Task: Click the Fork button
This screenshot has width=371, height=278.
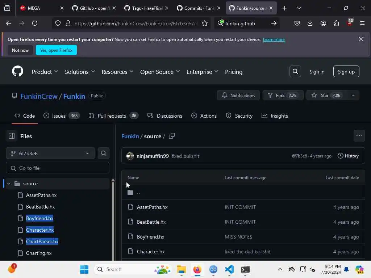Action: [283, 95]
